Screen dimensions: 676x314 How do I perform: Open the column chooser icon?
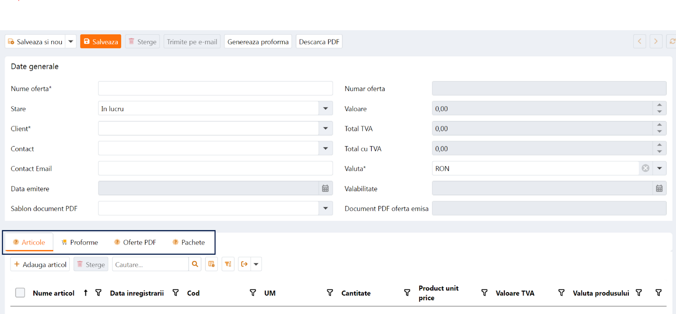(212, 264)
